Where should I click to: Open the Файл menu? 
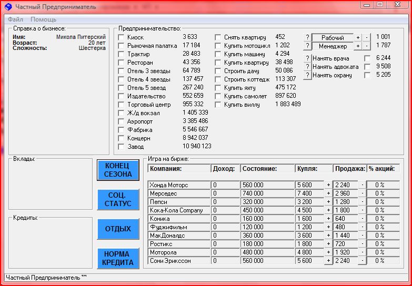pos(15,19)
